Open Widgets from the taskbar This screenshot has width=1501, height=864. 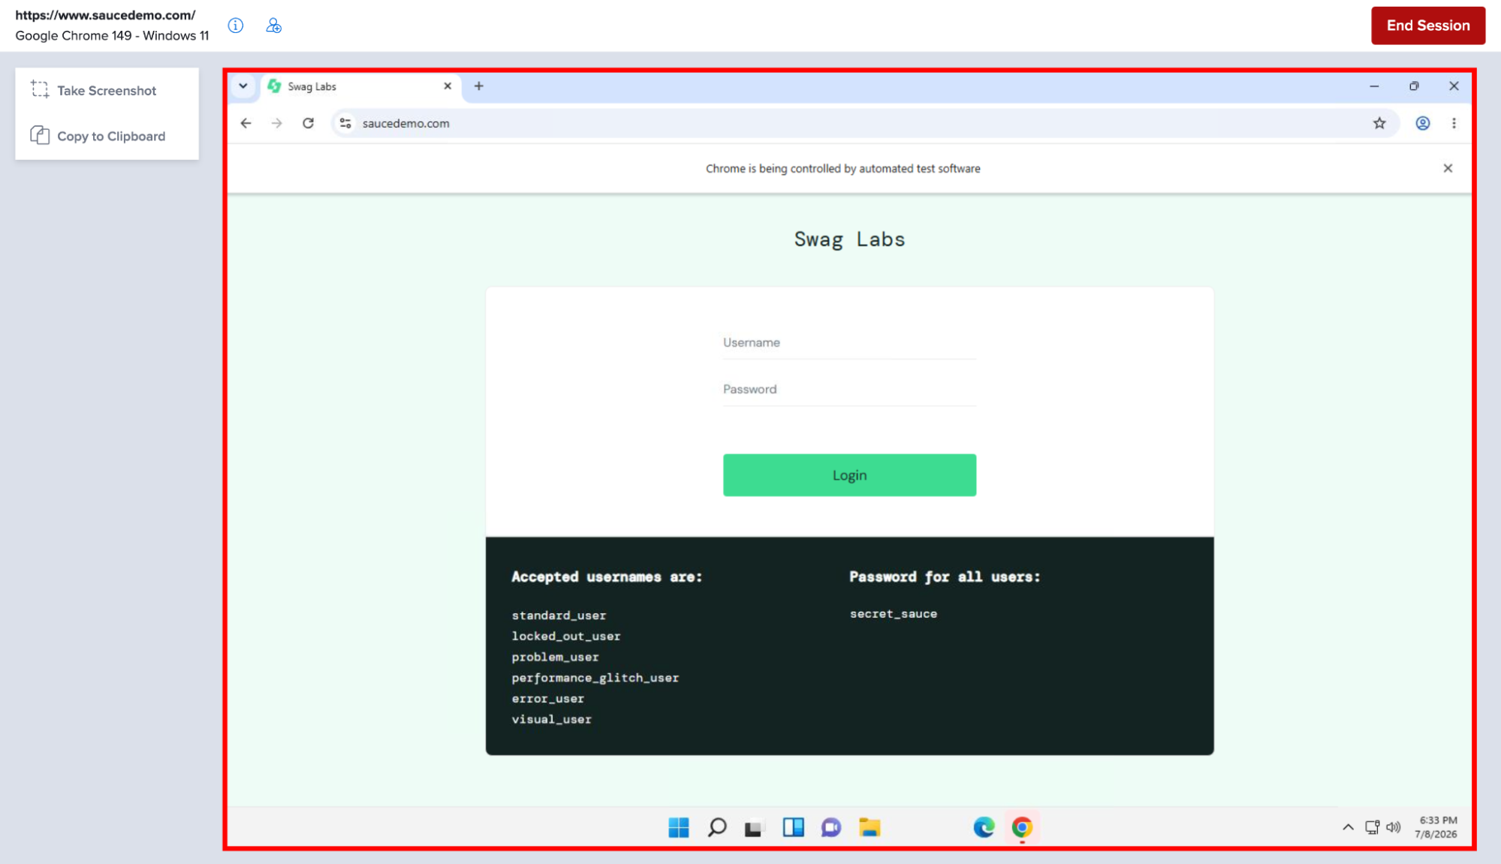793,827
